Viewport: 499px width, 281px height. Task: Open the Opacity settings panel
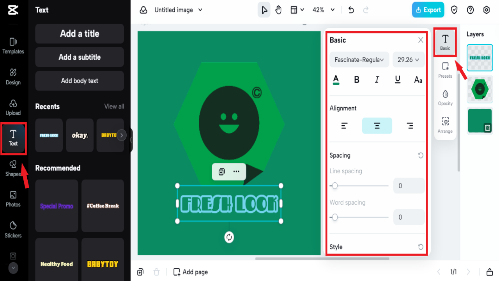(445, 97)
